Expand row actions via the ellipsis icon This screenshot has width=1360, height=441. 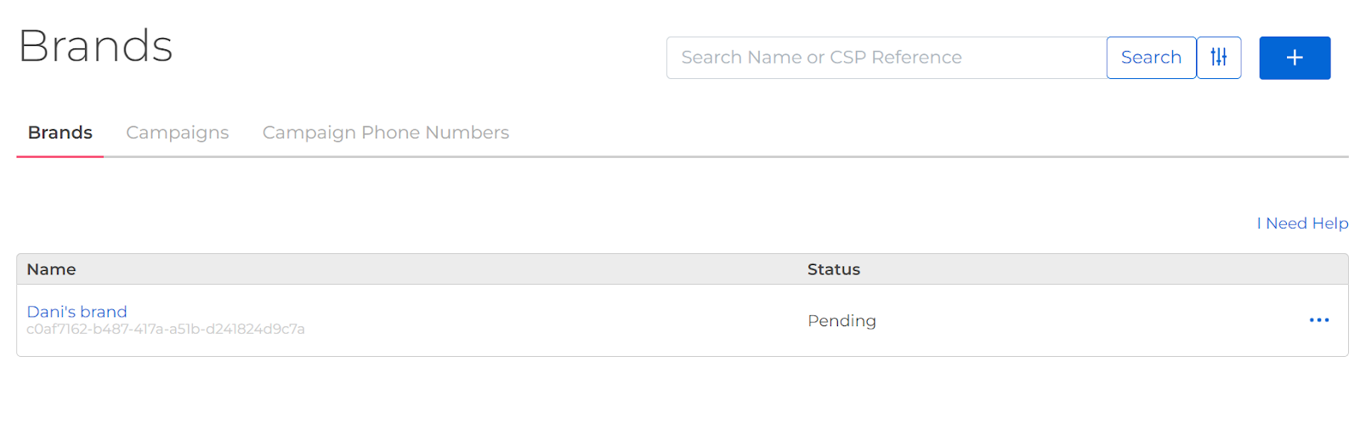click(x=1318, y=320)
